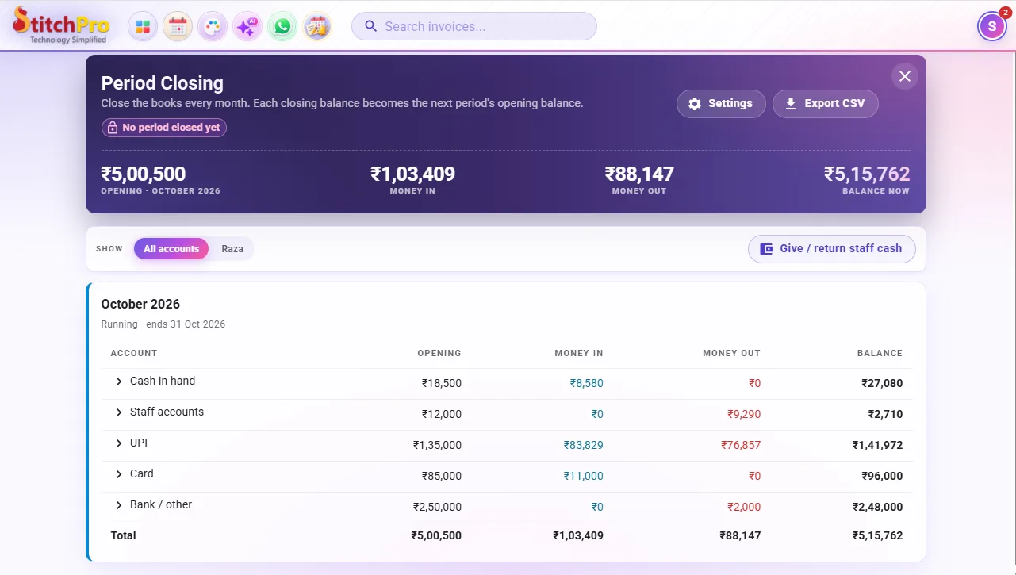Open the WhatsApp icon
This screenshot has width=1016, height=575.
click(x=282, y=27)
